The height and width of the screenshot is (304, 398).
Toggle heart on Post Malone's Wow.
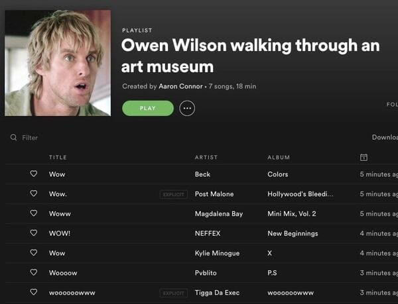(34, 193)
